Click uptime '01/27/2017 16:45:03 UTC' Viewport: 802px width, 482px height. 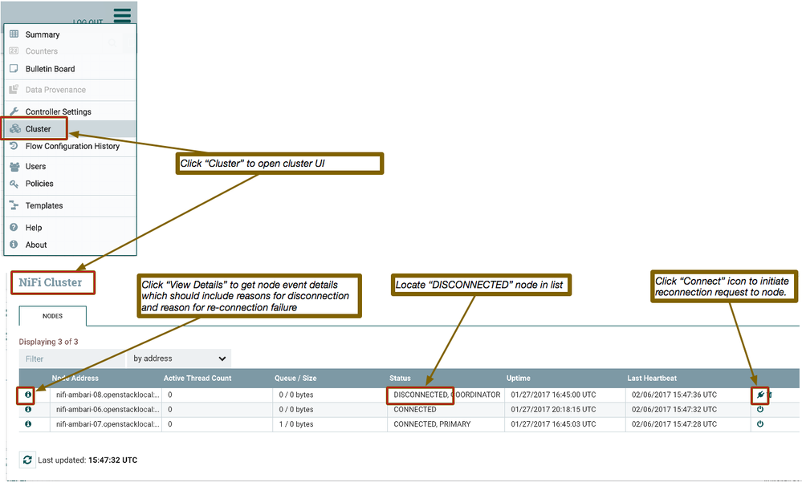553,424
